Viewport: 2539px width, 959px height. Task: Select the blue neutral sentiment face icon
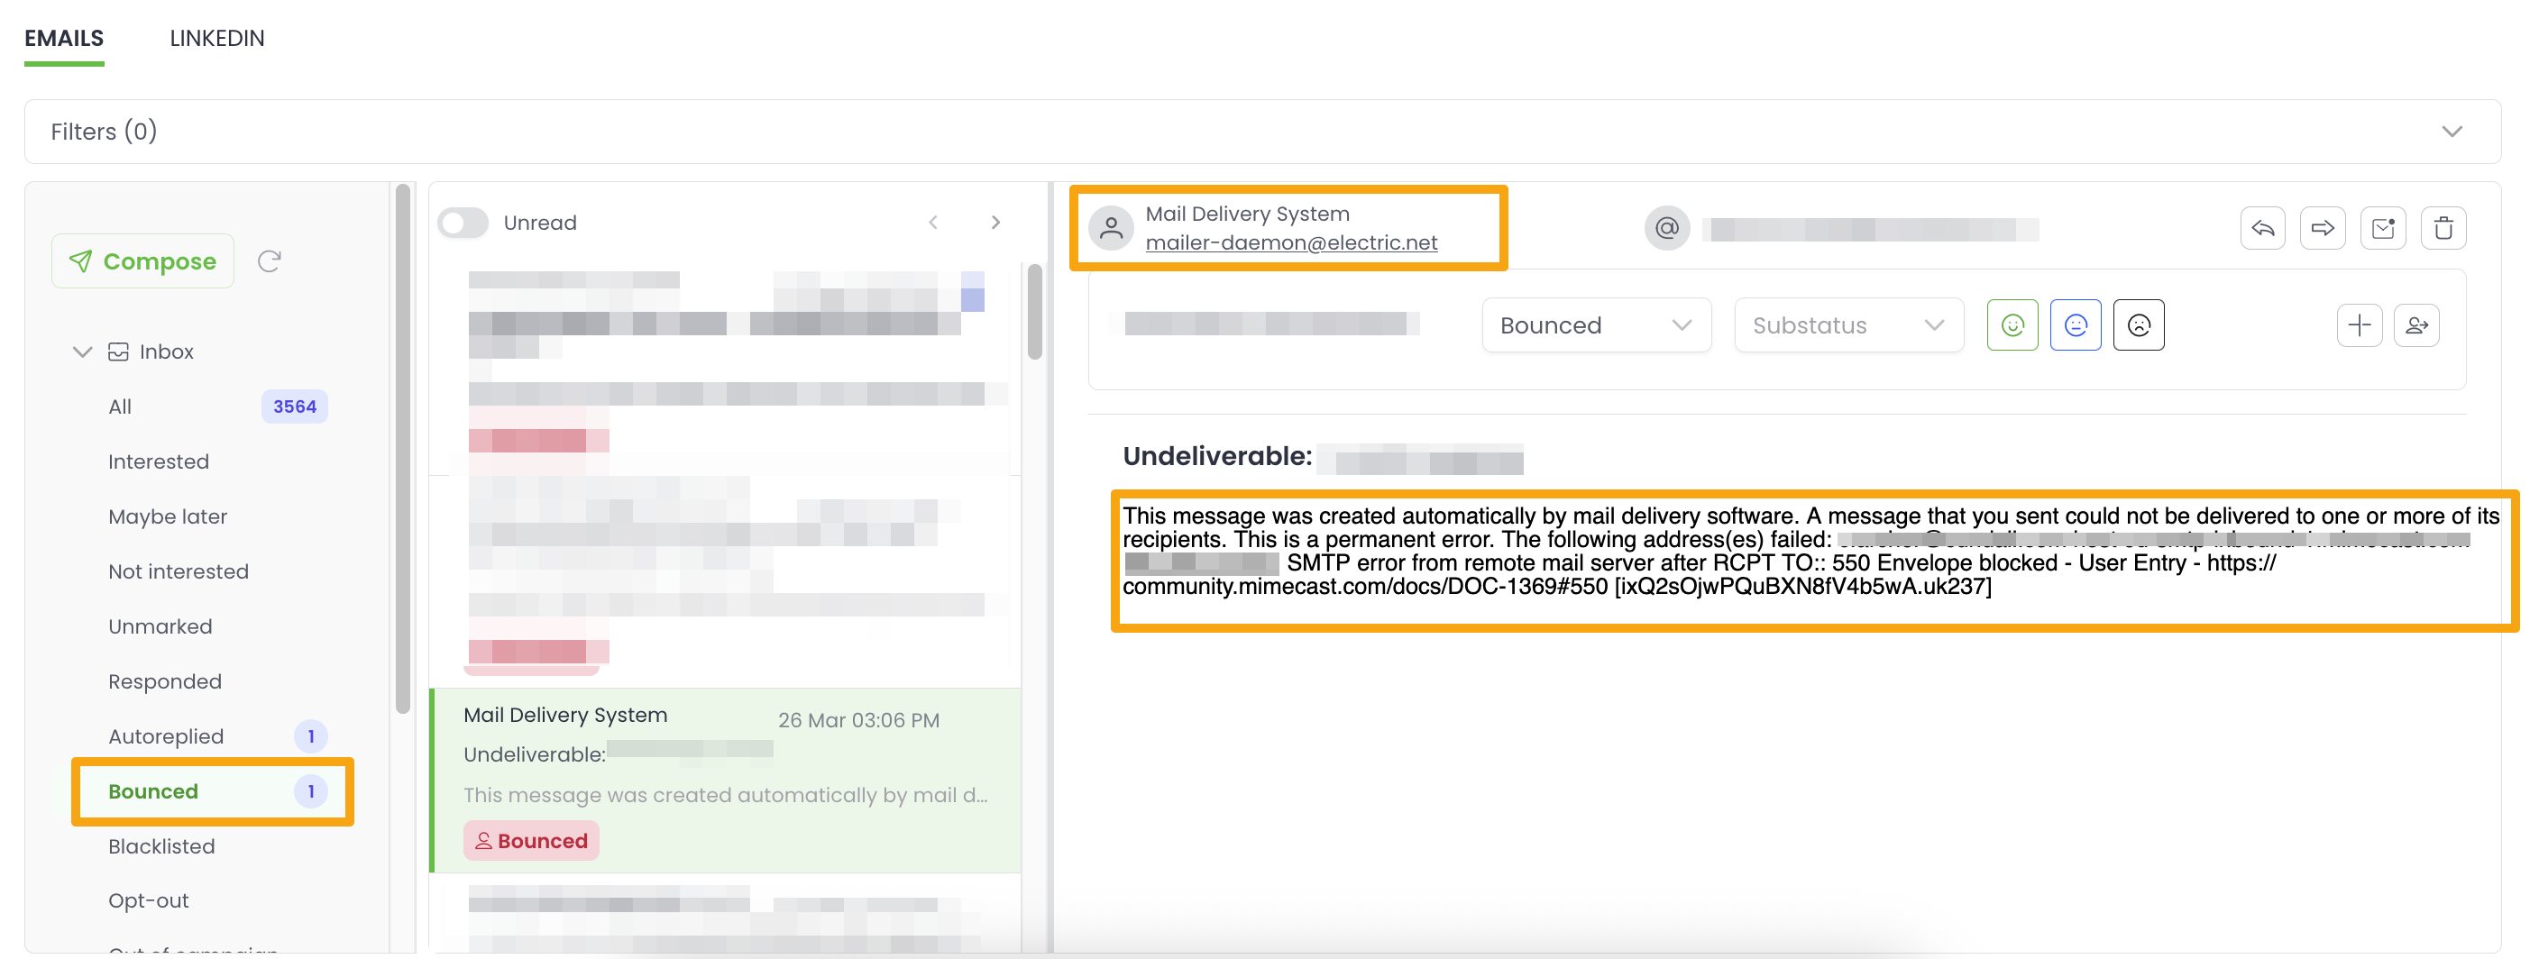pos(2076,324)
